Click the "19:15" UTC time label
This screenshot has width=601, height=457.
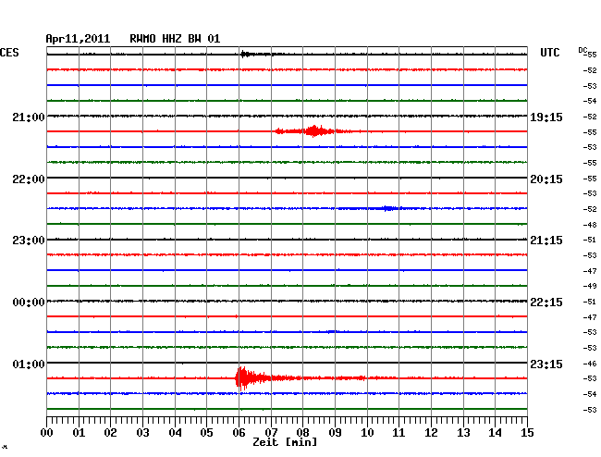pyautogui.click(x=546, y=117)
